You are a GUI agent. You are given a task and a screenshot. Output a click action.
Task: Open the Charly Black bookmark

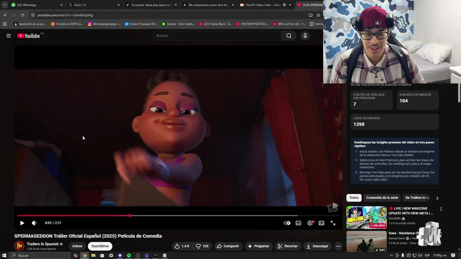215,24
